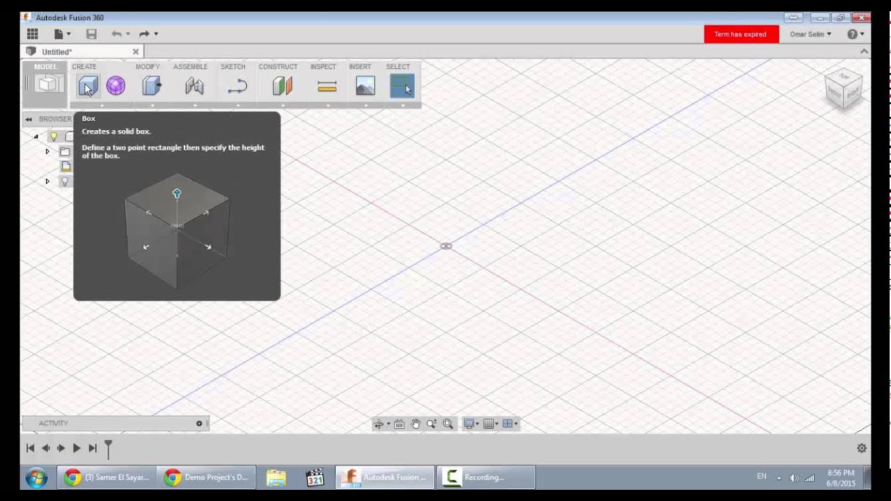Open the INSERT menu label

pyautogui.click(x=360, y=67)
